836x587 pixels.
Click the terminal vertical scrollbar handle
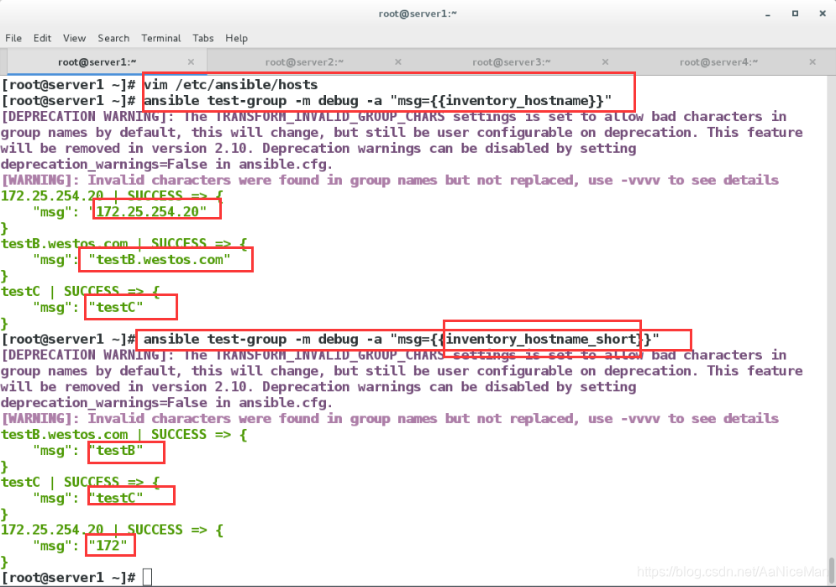pyautogui.click(x=831, y=570)
